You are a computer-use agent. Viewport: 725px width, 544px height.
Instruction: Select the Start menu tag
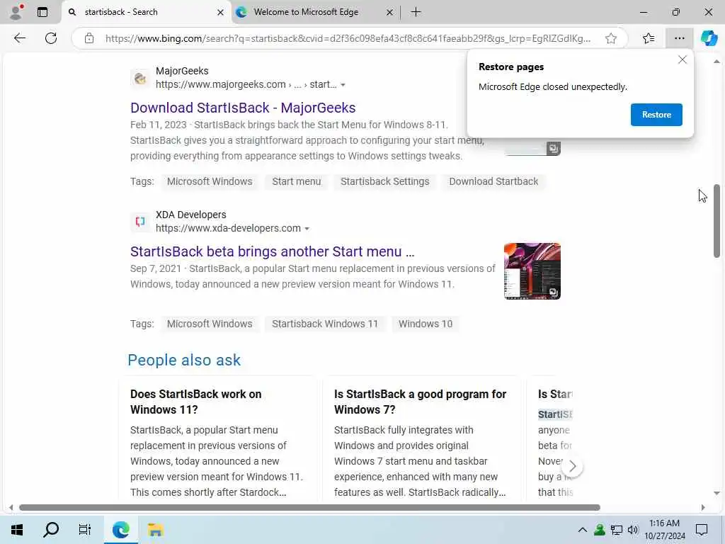[297, 181]
